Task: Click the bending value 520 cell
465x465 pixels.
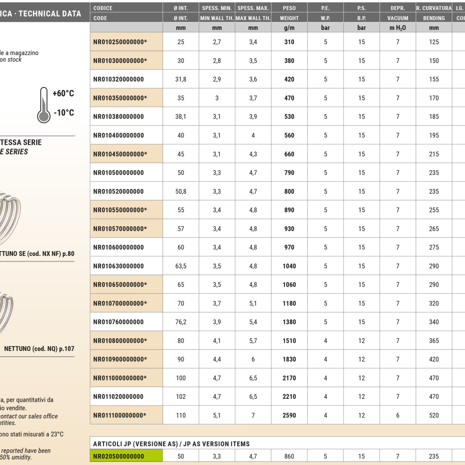Action: pos(434,415)
